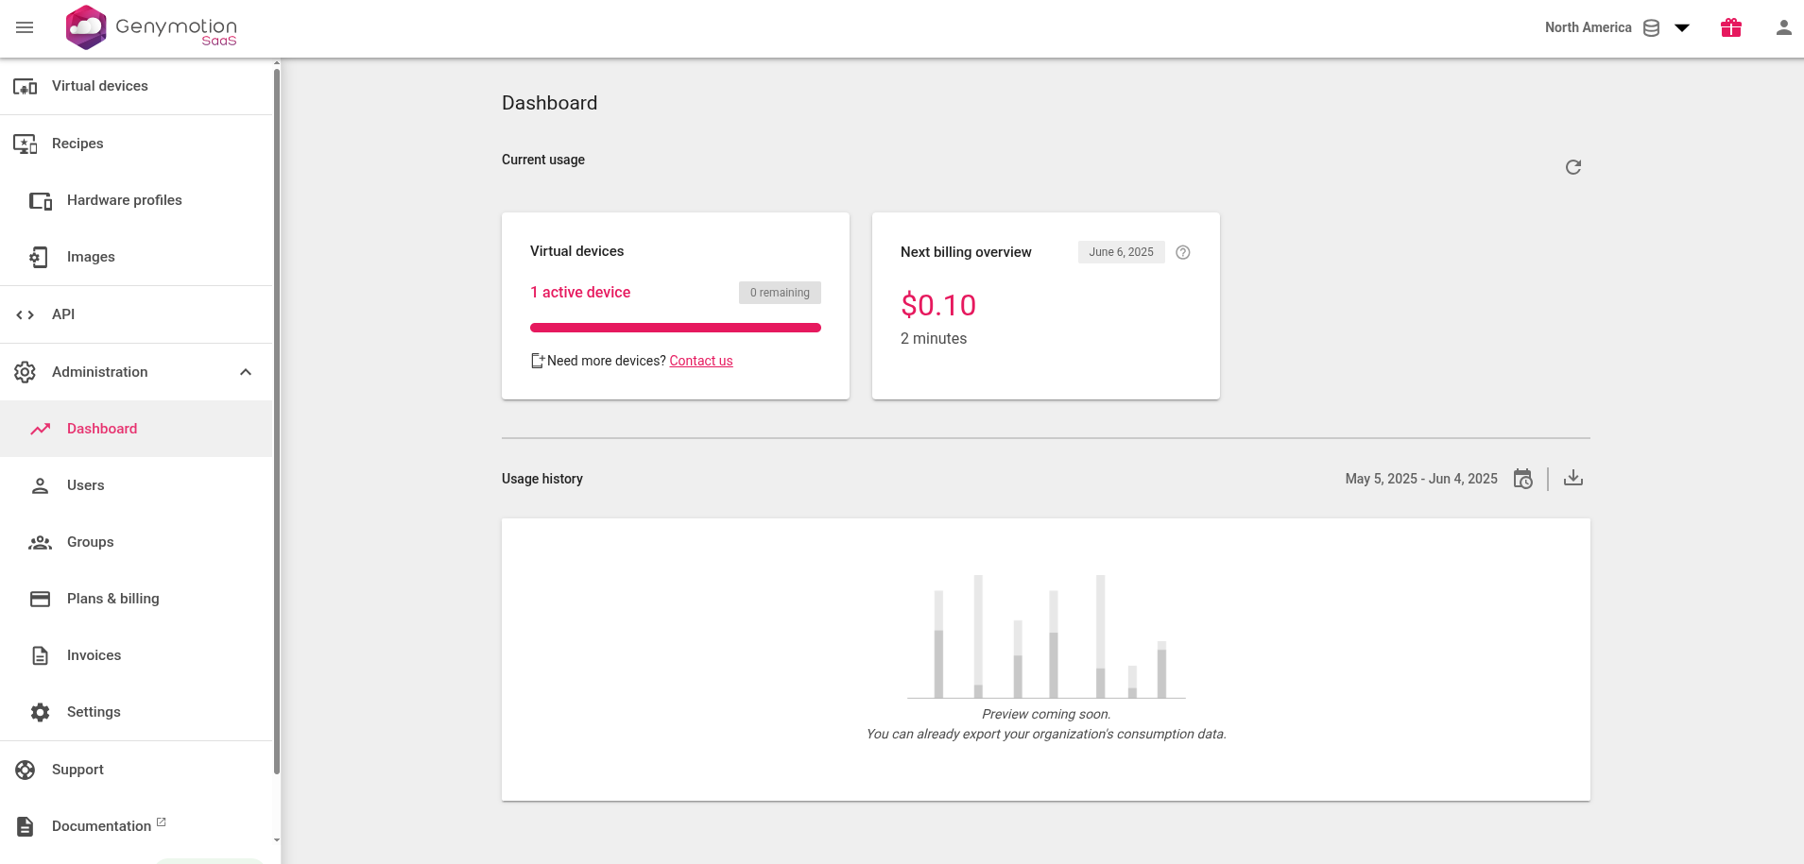
Task: Click the refresh icon above Current usage
Action: (1572, 166)
